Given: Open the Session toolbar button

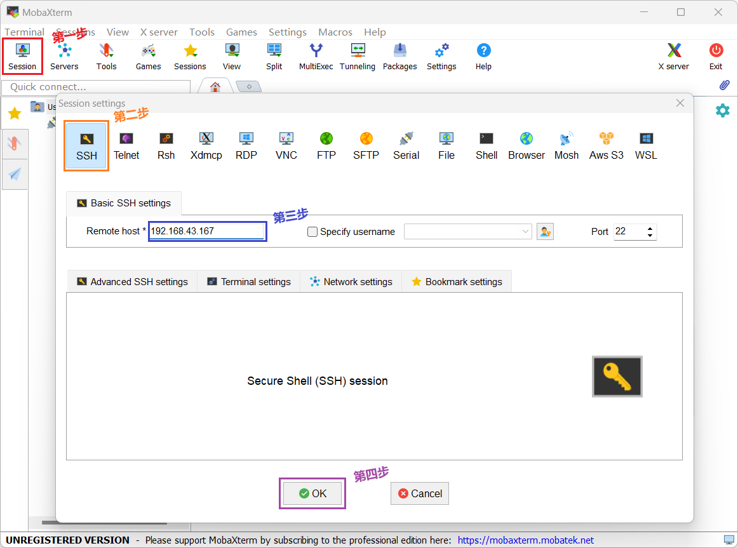Looking at the screenshot, I should click(22, 57).
